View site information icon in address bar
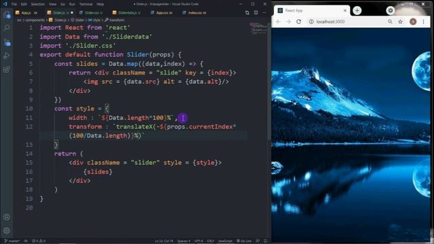434x244 pixels. click(x=311, y=22)
